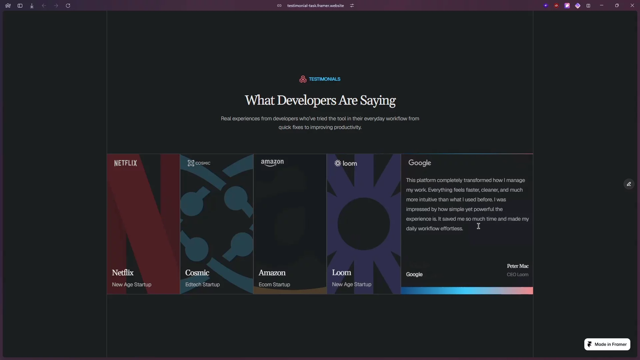Image resolution: width=640 pixels, height=360 pixels.
Task: Click the 'Peter Mac' author name
Action: [x=518, y=266]
